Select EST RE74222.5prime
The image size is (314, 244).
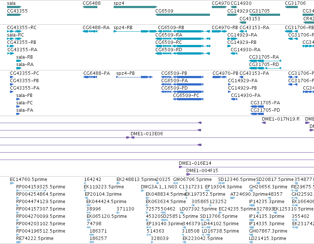tap(19, 242)
